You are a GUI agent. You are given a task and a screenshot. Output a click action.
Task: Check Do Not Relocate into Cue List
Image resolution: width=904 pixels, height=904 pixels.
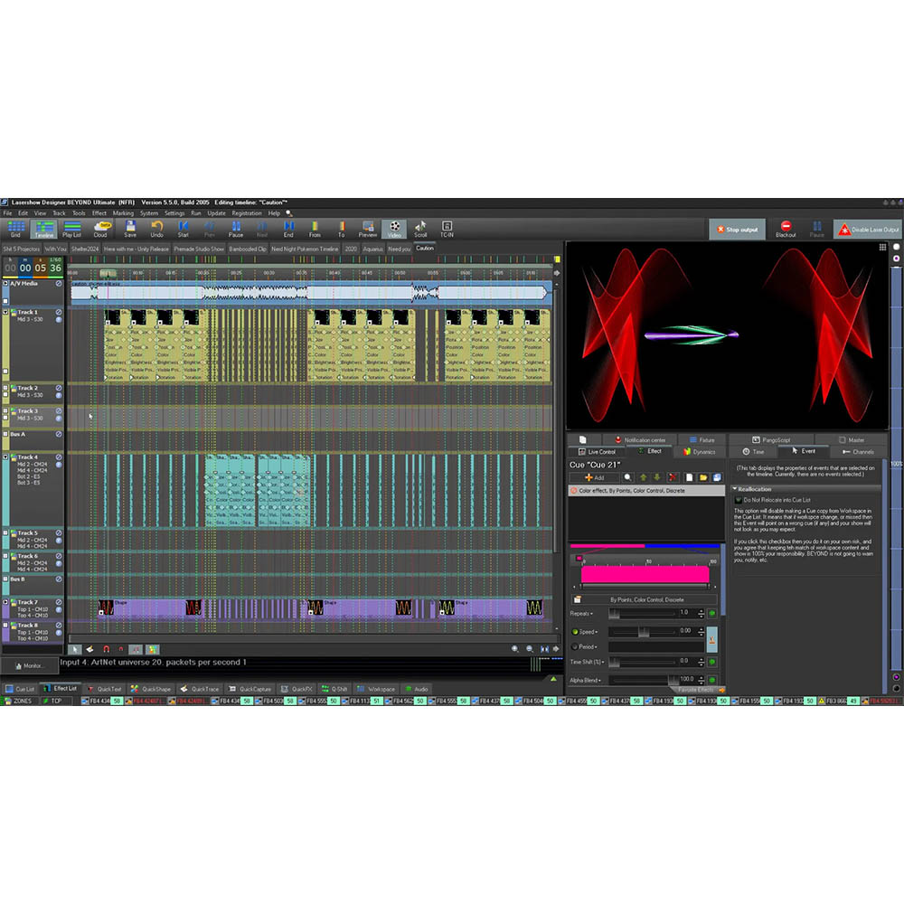[738, 500]
